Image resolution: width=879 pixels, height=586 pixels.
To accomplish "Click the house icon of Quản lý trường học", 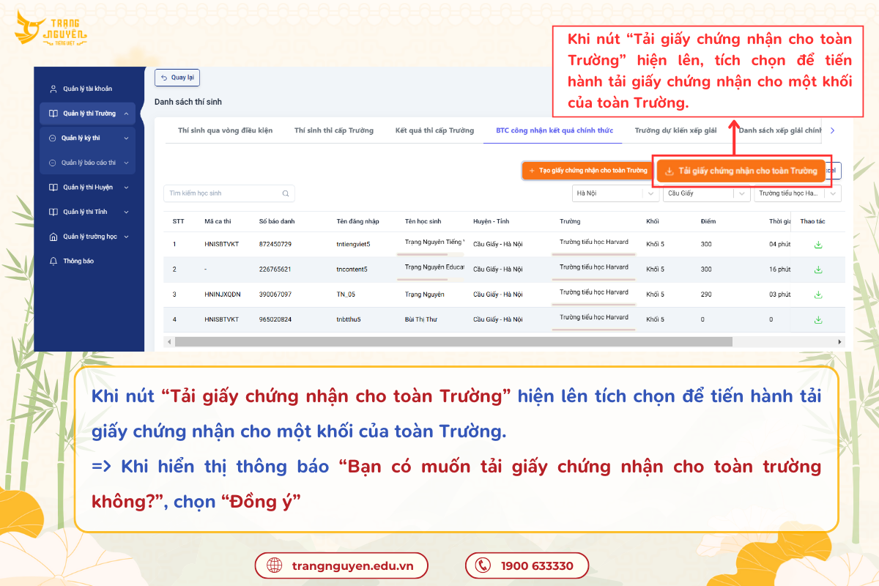I will tap(53, 237).
